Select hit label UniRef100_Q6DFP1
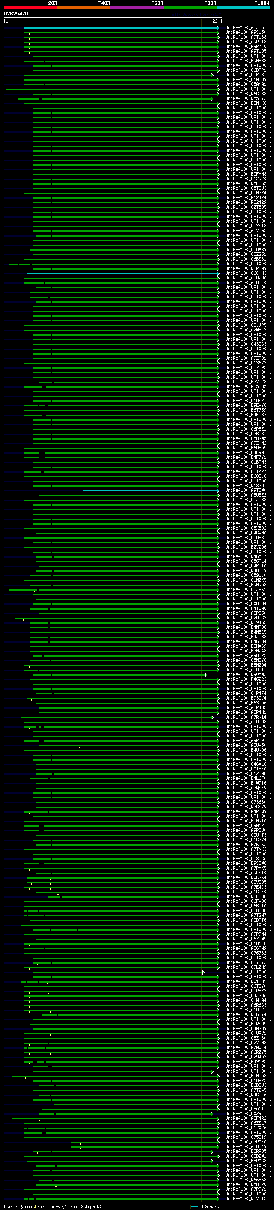Image resolution: width=274 pixels, height=1210 pixels. 245,70
